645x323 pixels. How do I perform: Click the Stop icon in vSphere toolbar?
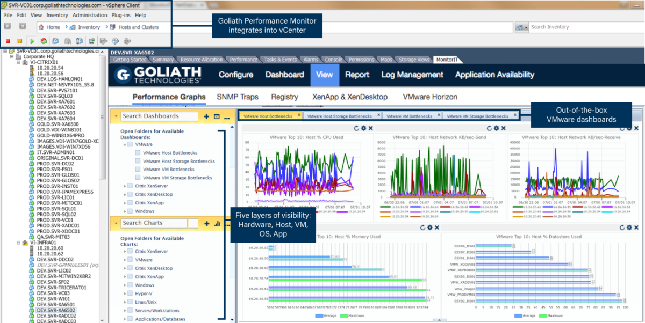tap(7, 40)
